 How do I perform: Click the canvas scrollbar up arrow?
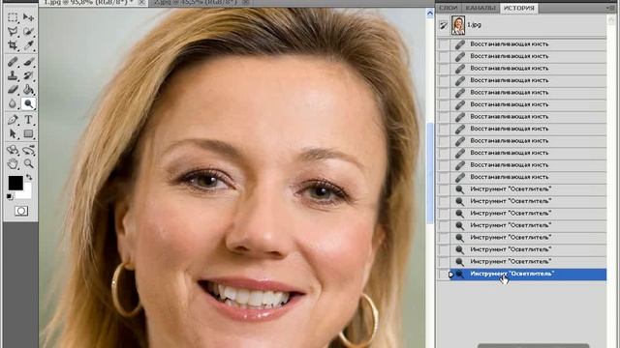coord(430,14)
